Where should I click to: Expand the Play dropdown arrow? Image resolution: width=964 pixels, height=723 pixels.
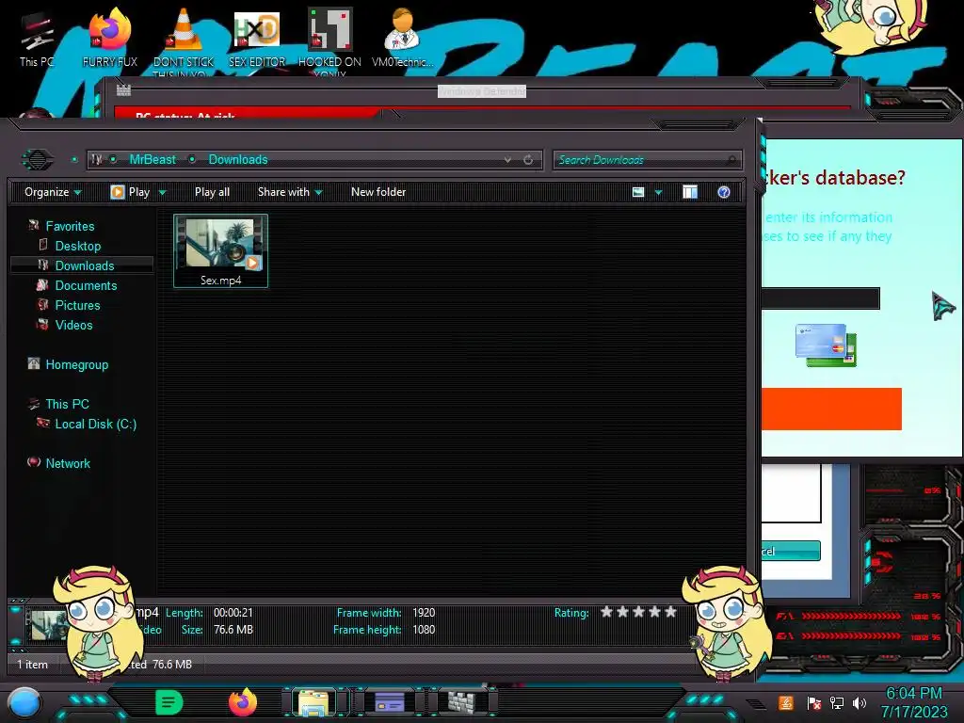point(162,192)
